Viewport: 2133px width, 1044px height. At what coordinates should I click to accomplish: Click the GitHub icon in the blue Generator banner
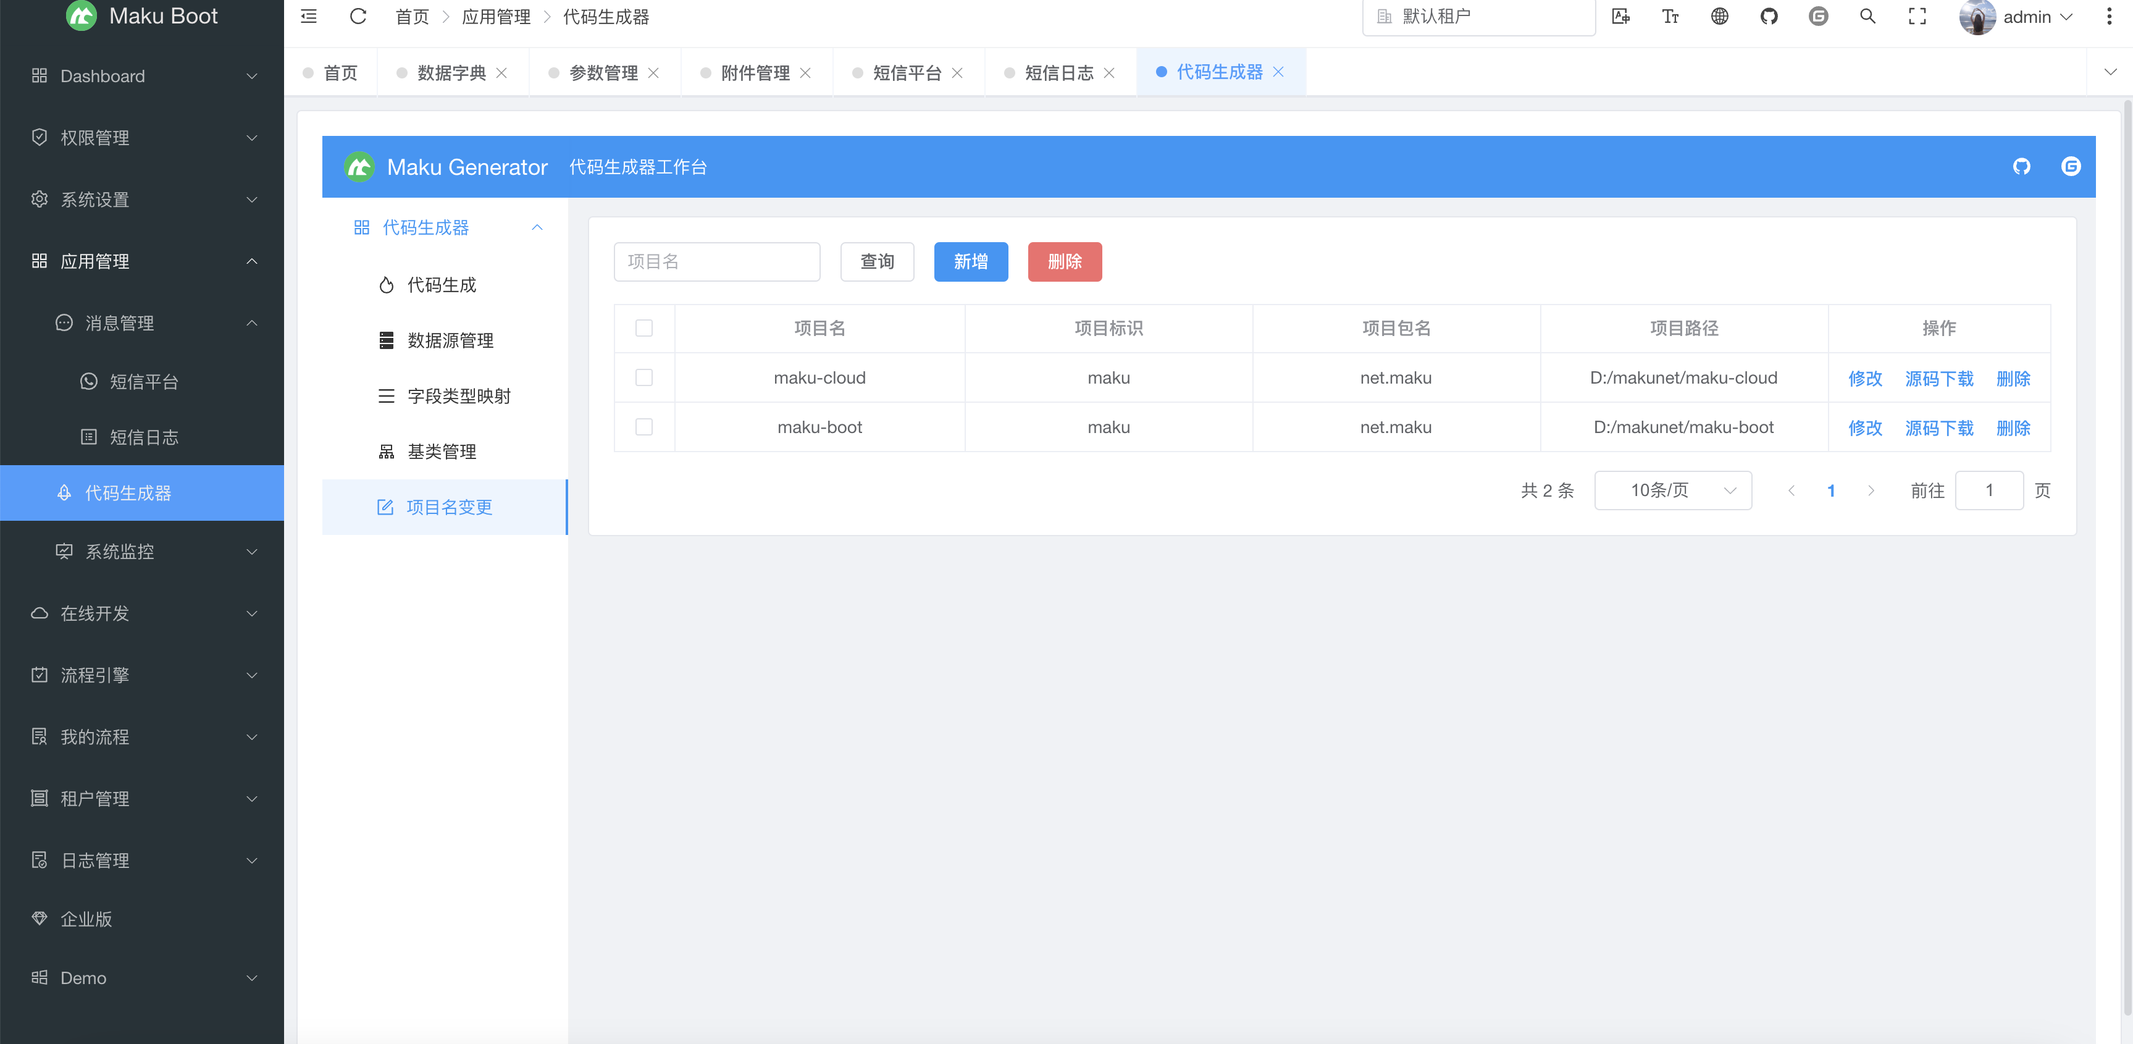(2021, 167)
